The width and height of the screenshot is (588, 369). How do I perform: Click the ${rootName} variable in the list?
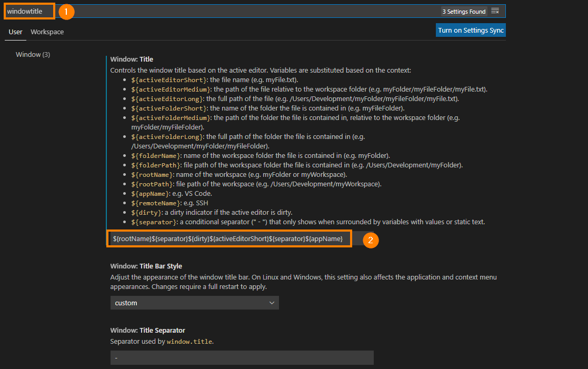coord(152,175)
